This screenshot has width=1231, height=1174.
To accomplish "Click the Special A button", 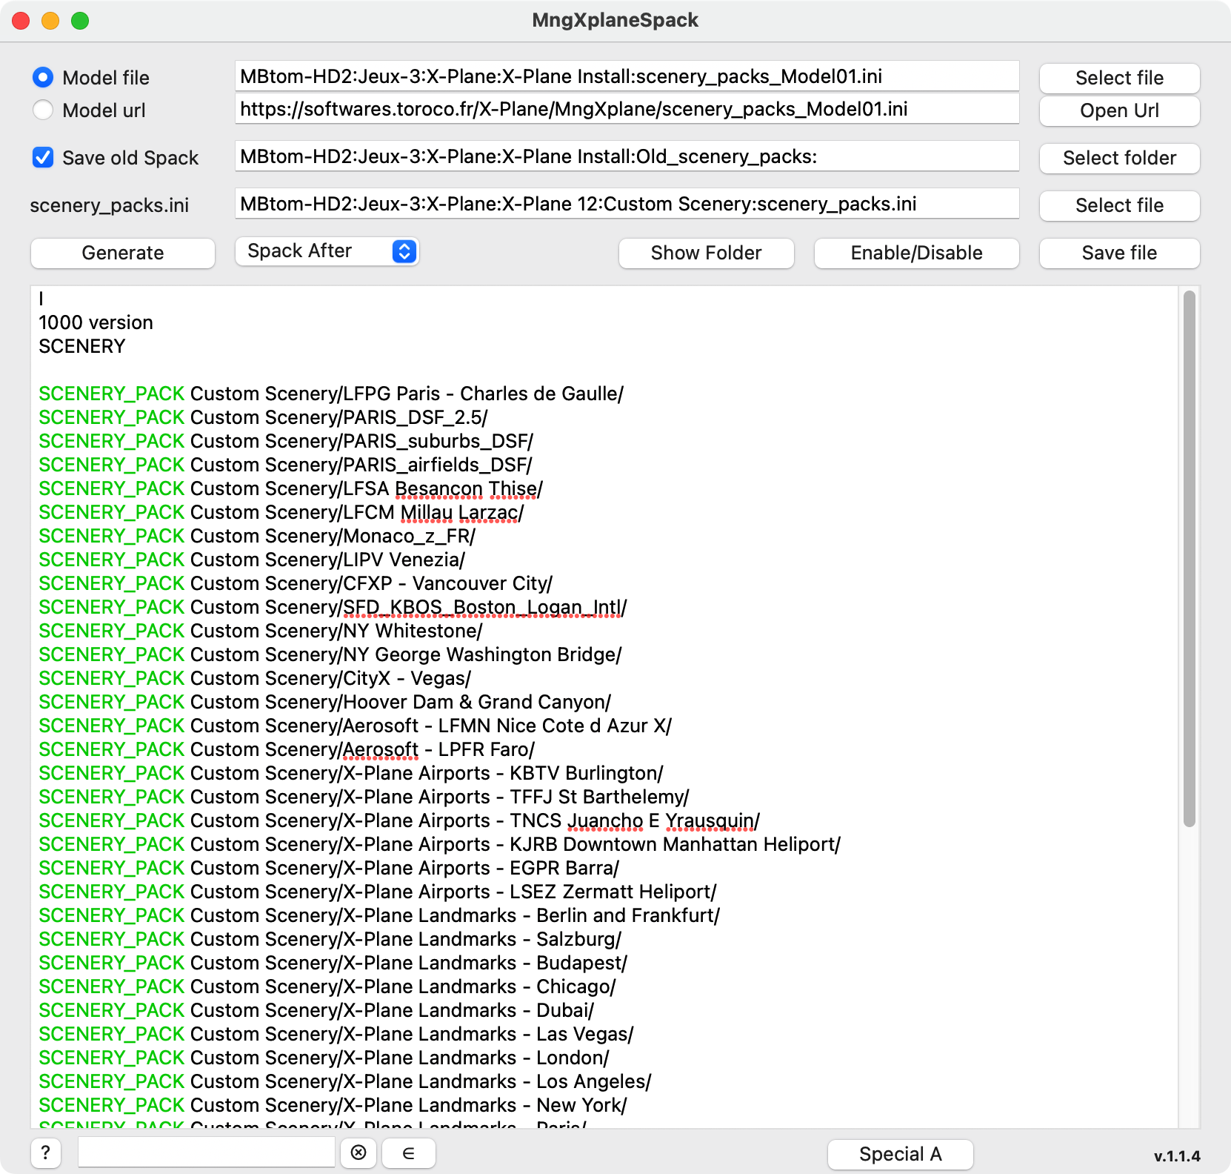I will pos(900,1154).
